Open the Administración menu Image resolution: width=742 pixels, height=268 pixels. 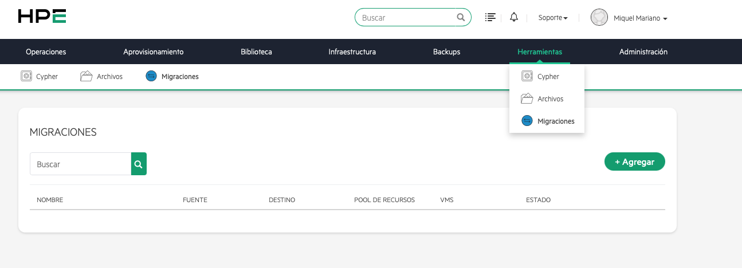(643, 52)
